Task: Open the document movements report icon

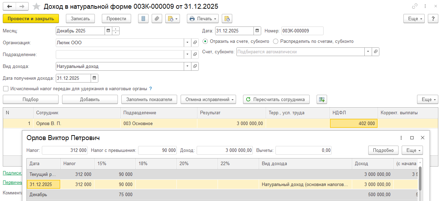Action: coord(143,18)
